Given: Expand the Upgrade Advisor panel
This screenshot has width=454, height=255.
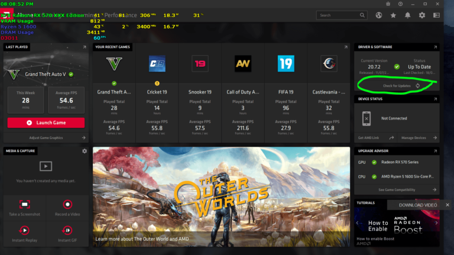Looking at the screenshot, I should click(x=435, y=151).
